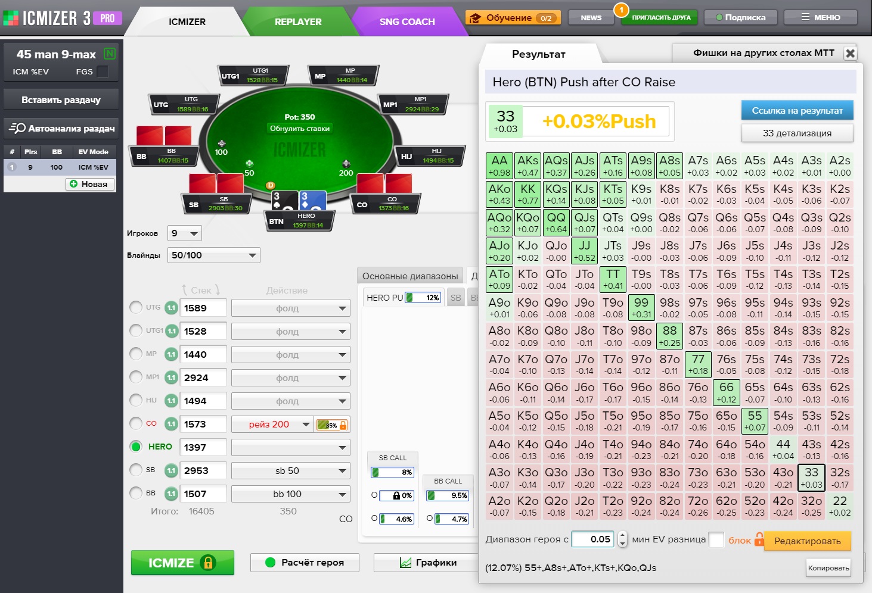This screenshot has height=593, width=872.
Task: Toggle the блок checkbox
Action: tap(716, 539)
